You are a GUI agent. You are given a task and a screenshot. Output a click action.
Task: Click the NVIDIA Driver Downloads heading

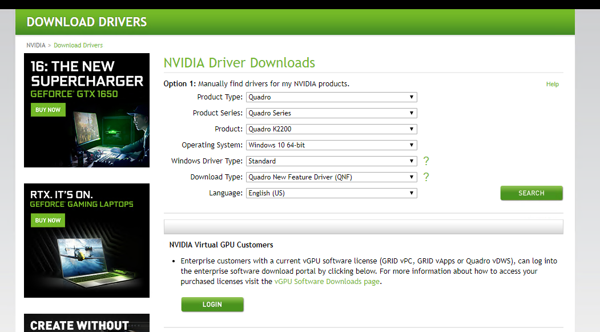click(240, 63)
